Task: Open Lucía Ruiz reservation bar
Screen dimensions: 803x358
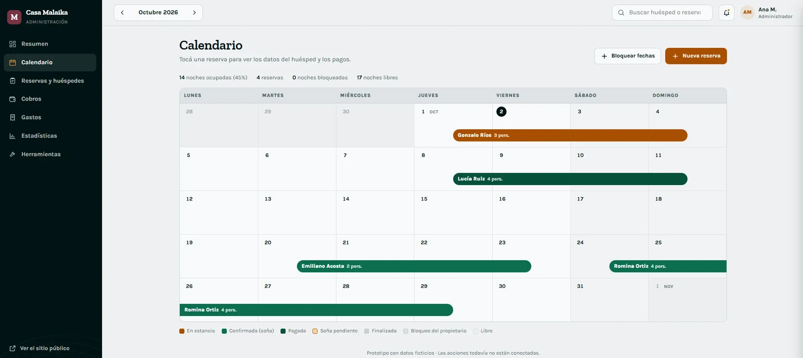Action: click(x=570, y=179)
